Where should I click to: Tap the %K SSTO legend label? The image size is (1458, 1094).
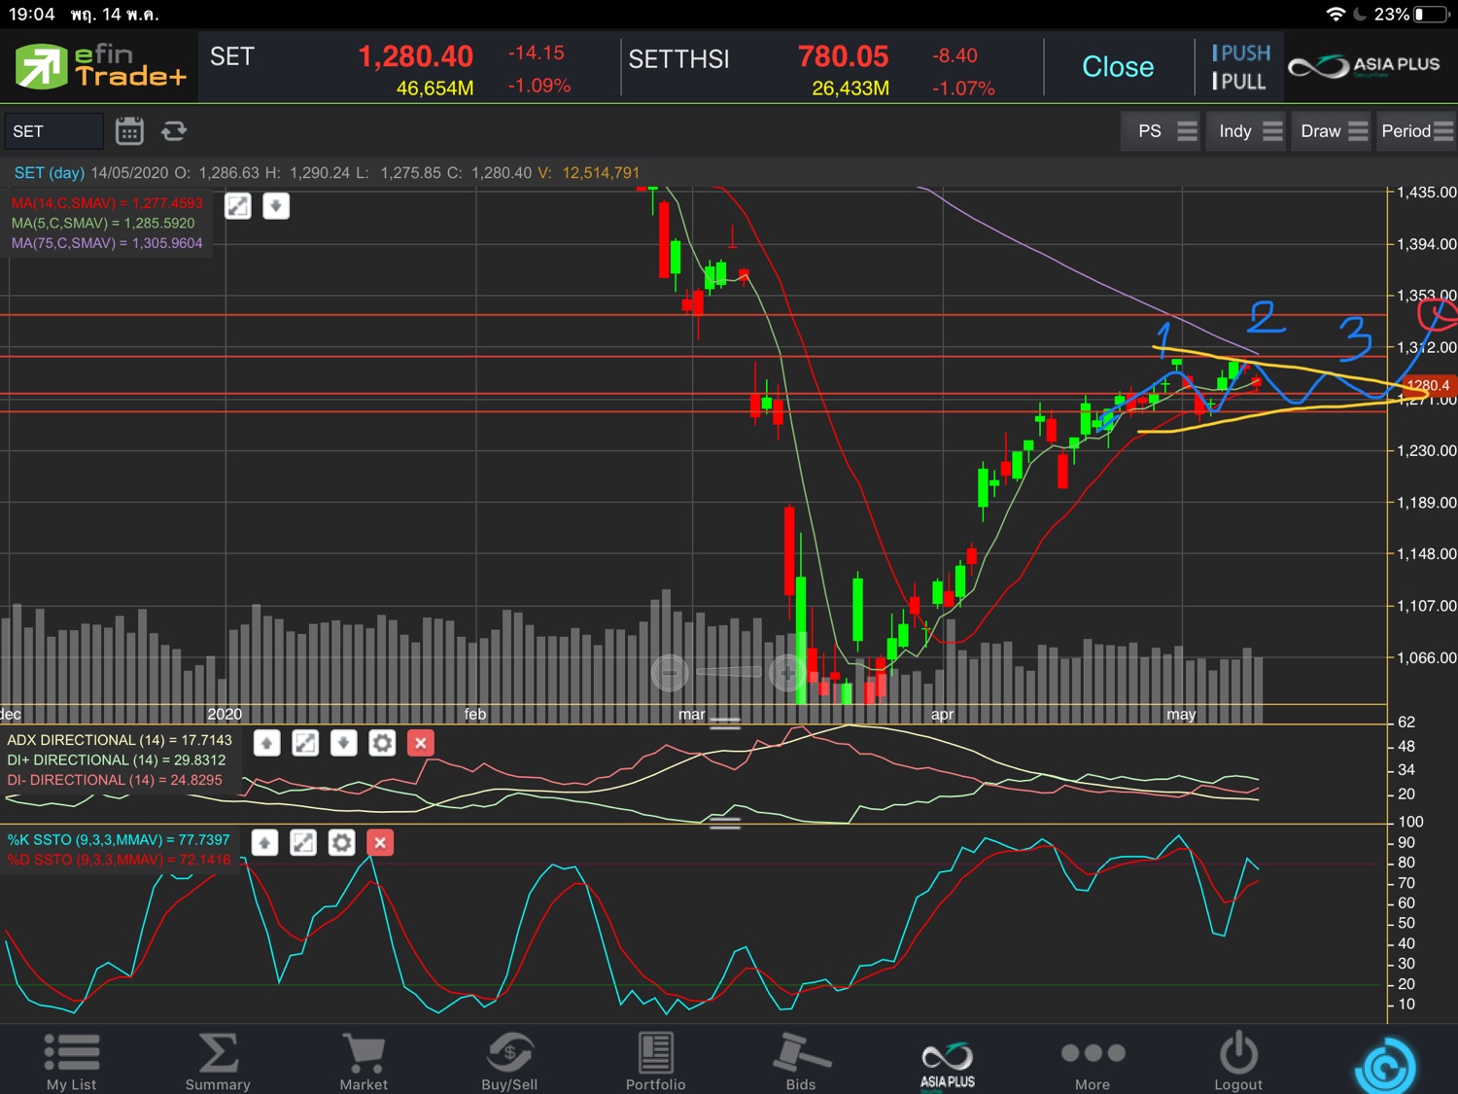119,840
